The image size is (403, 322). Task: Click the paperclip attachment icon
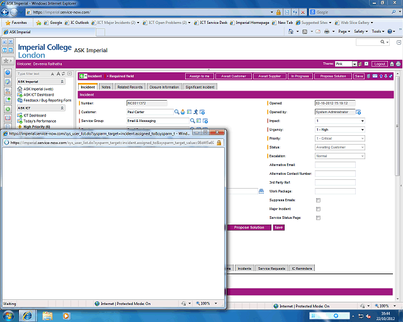(370, 76)
